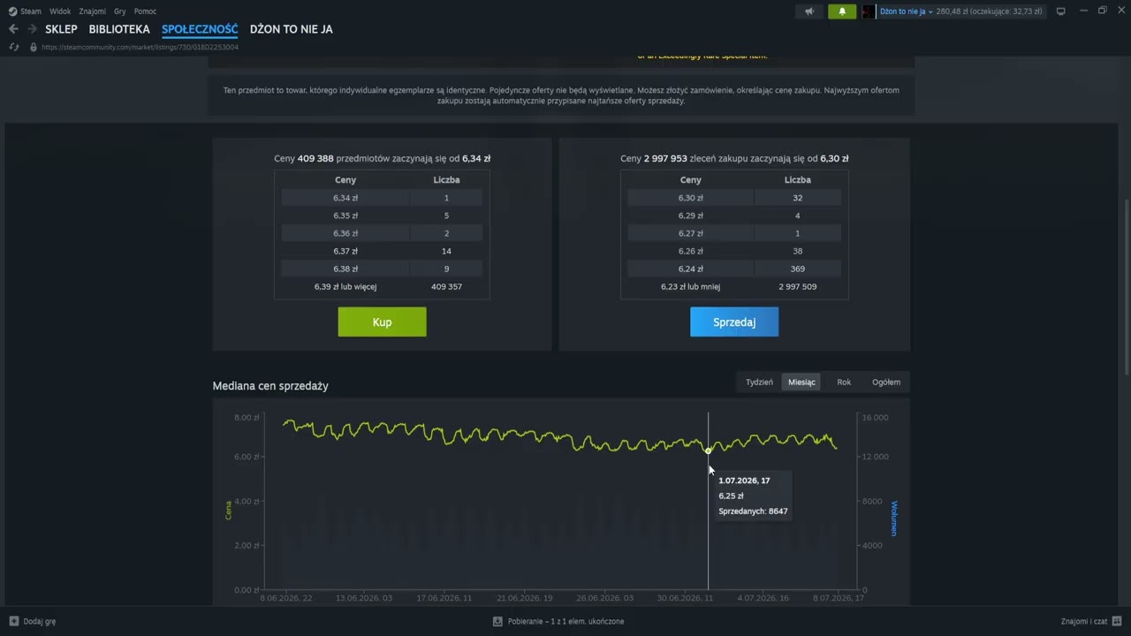Go back with the left arrow
This screenshot has height=636, width=1131.
pyautogui.click(x=13, y=29)
